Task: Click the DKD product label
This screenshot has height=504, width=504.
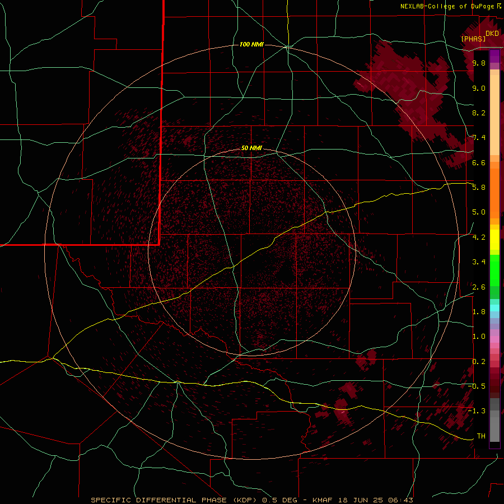Action: pyautogui.click(x=492, y=34)
